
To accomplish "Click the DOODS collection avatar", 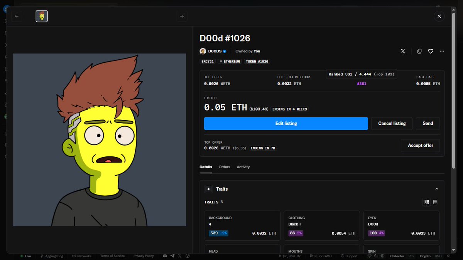I will (203, 51).
